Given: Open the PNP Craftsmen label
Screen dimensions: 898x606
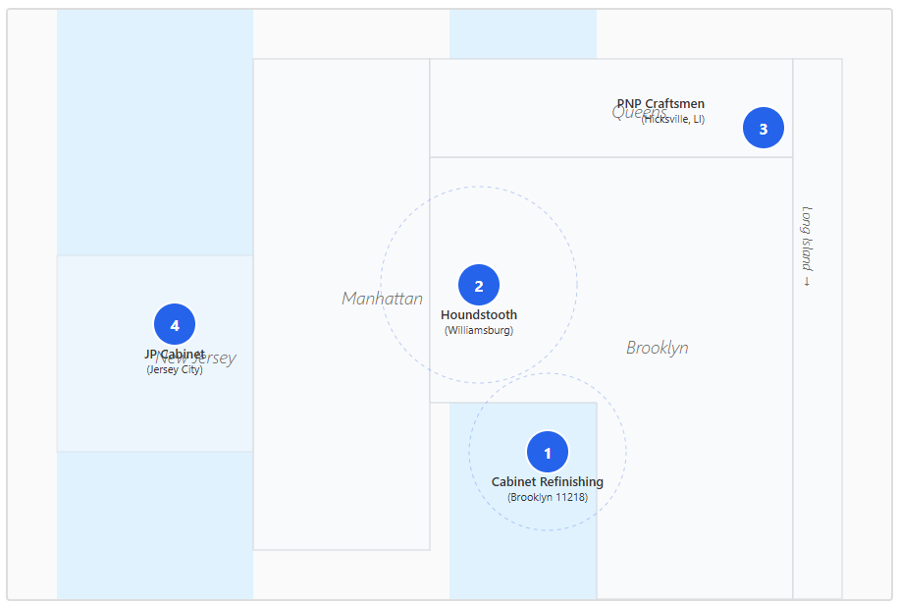Looking at the screenshot, I should (x=660, y=103).
